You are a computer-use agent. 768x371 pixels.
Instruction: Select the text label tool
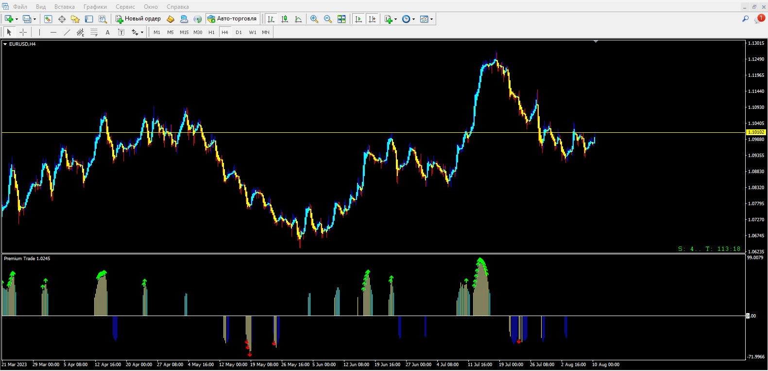[x=121, y=32]
